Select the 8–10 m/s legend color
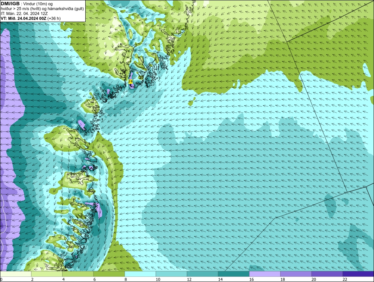This screenshot has height=282, width=374. tap(140, 274)
